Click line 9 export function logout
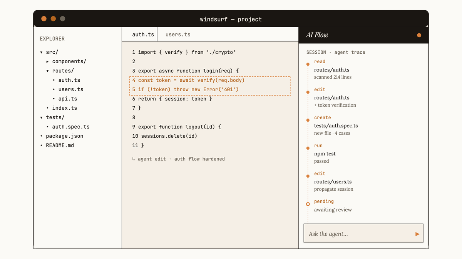This screenshot has width=462, height=259. [x=177, y=127]
